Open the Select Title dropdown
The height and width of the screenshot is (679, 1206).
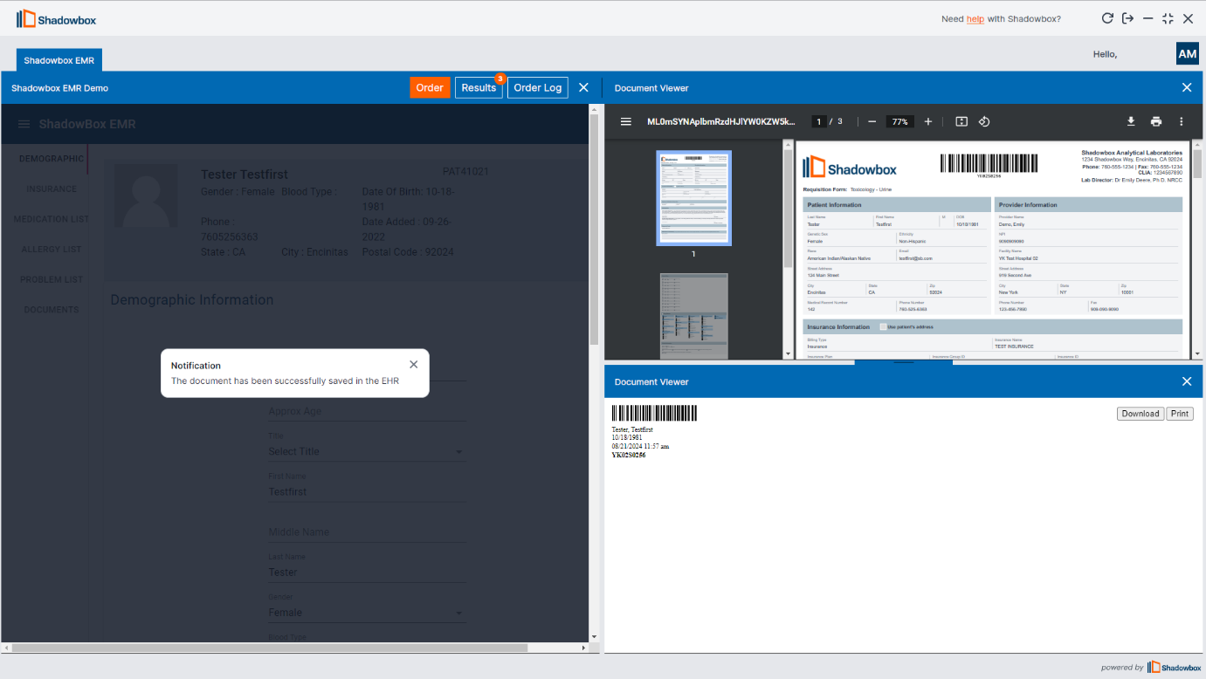click(x=367, y=451)
